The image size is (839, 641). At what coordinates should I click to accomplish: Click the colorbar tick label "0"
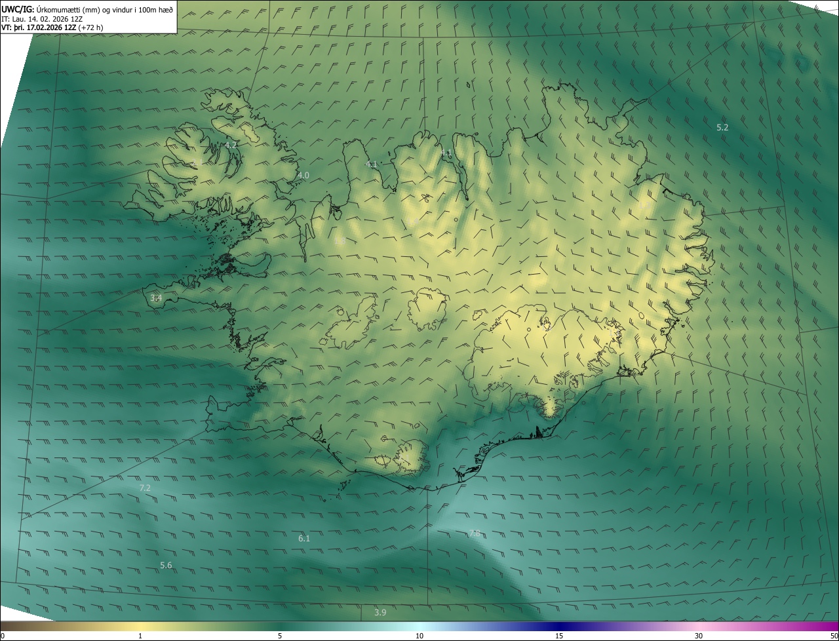pyautogui.click(x=3, y=636)
